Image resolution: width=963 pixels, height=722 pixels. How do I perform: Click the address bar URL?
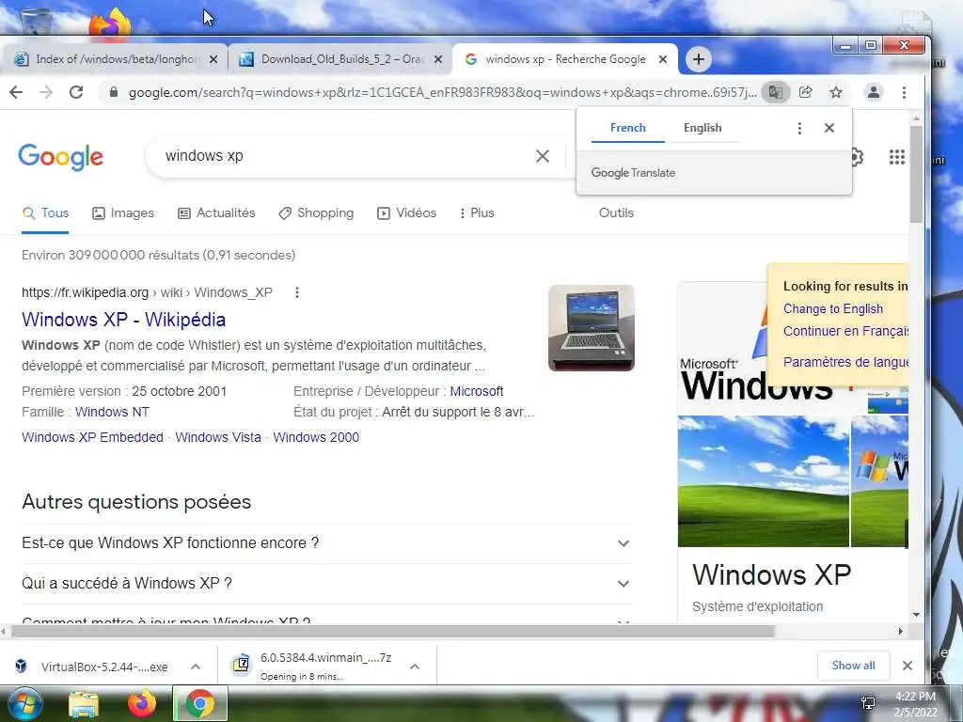[442, 93]
